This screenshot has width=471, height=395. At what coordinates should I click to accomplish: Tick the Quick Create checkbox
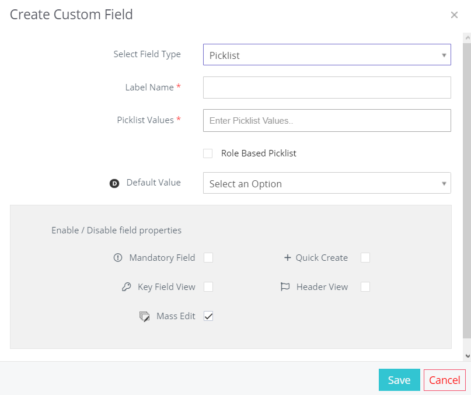pos(365,258)
